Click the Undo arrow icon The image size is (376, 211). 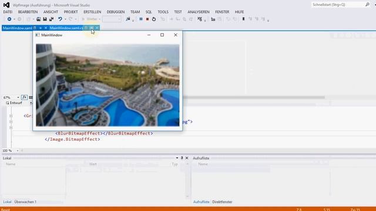point(60,19)
